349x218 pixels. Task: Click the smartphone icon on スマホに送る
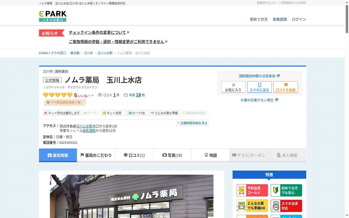coord(260,85)
